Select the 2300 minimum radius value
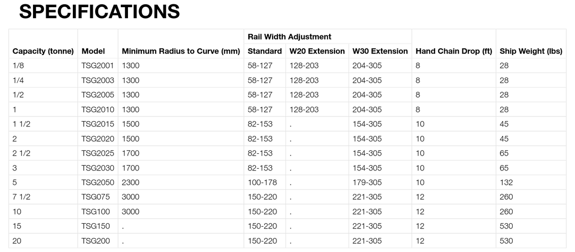Viewport: 575px width, 252px height. (x=130, y=182)
